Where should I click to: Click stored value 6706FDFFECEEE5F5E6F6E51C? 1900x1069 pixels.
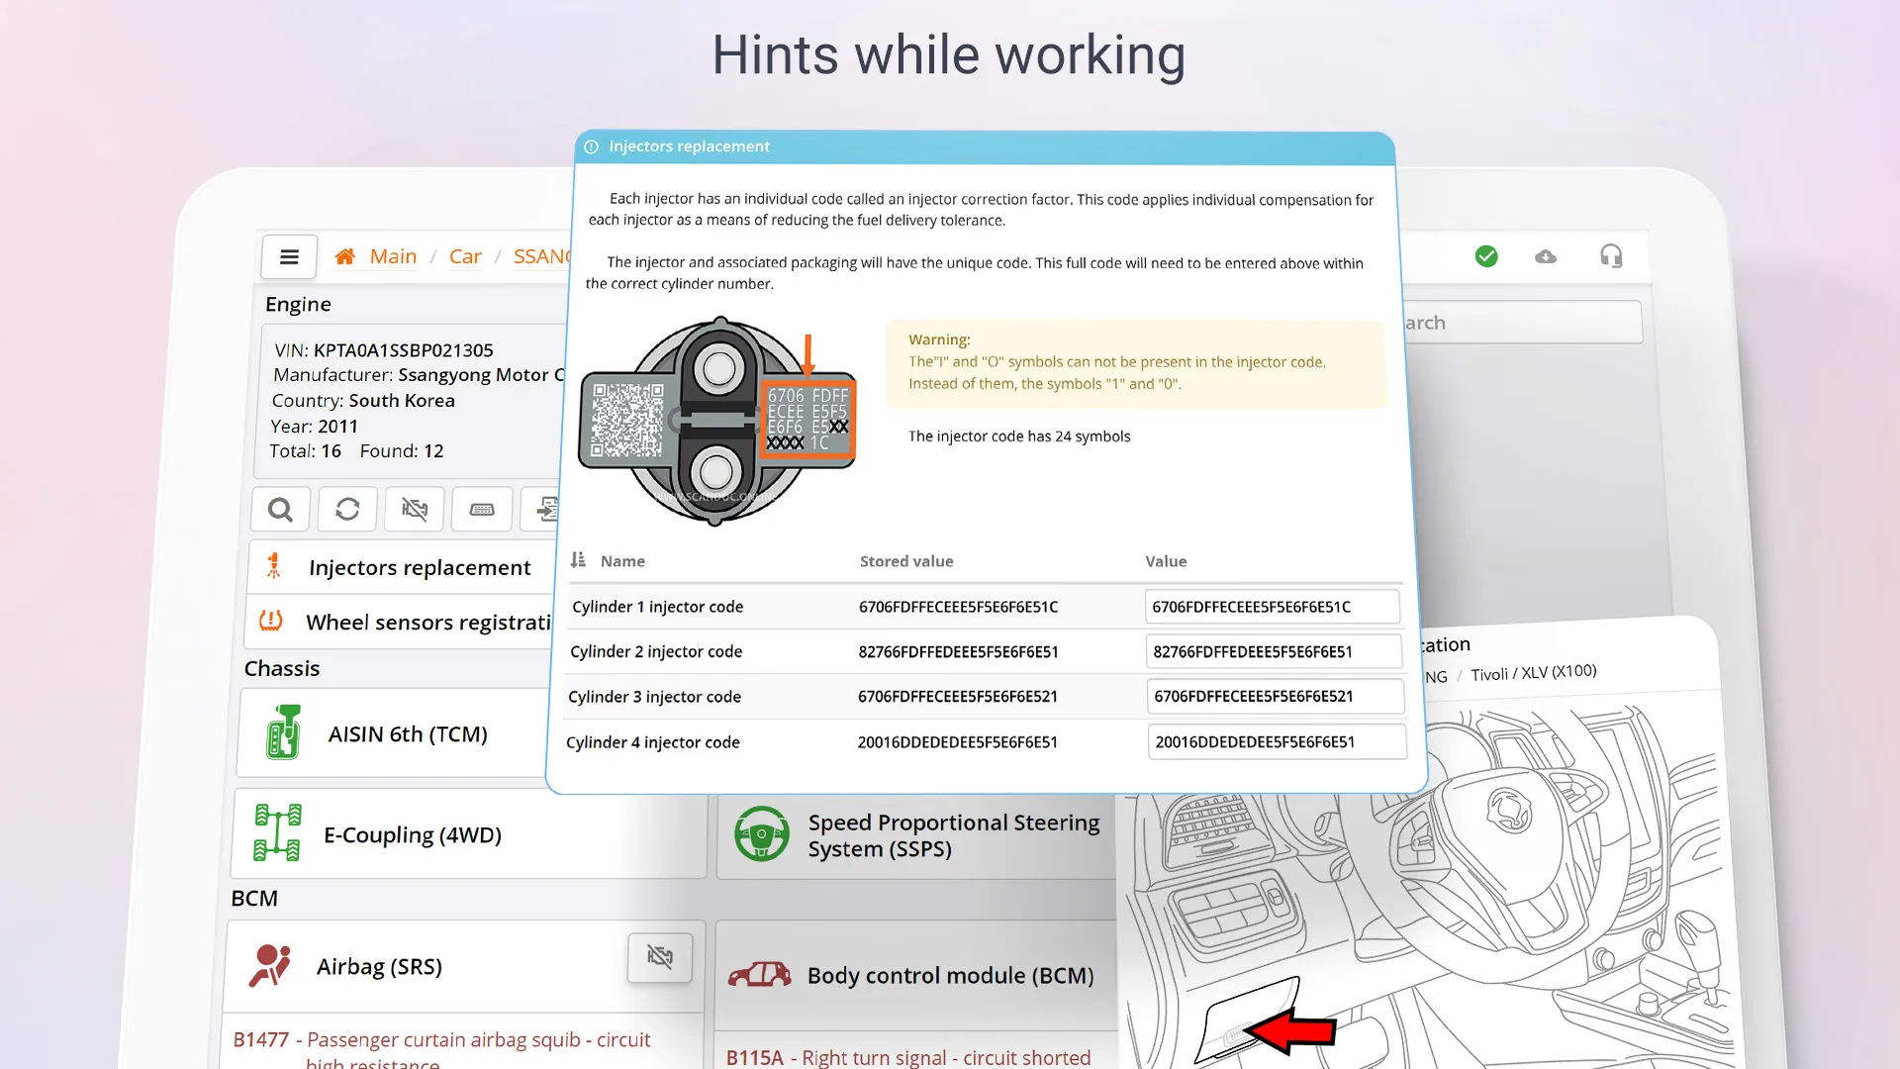(x=958, y=607)
